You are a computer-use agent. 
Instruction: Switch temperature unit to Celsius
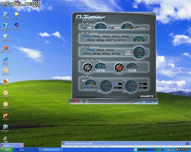87,88
